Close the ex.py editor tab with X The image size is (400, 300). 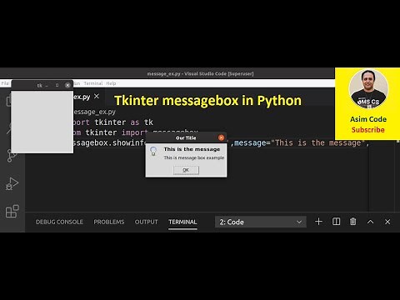pos(97,96)
